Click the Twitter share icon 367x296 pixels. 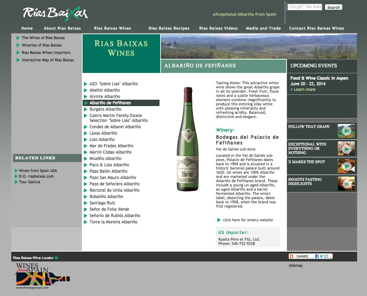[x=321, y=256]
